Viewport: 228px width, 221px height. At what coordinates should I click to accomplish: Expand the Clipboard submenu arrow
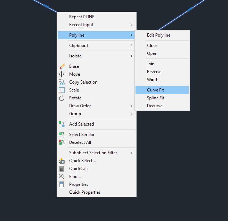click(132, 46)
